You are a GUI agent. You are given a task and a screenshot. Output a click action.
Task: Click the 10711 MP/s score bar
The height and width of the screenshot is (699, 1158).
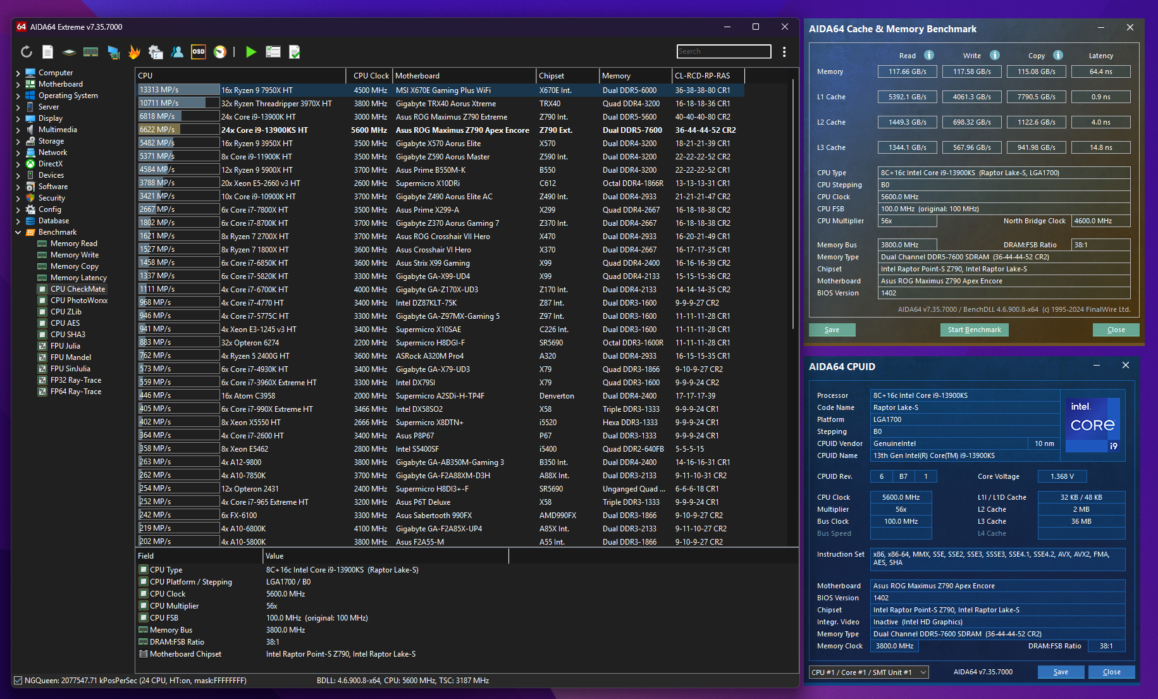[x=179, y=104]
